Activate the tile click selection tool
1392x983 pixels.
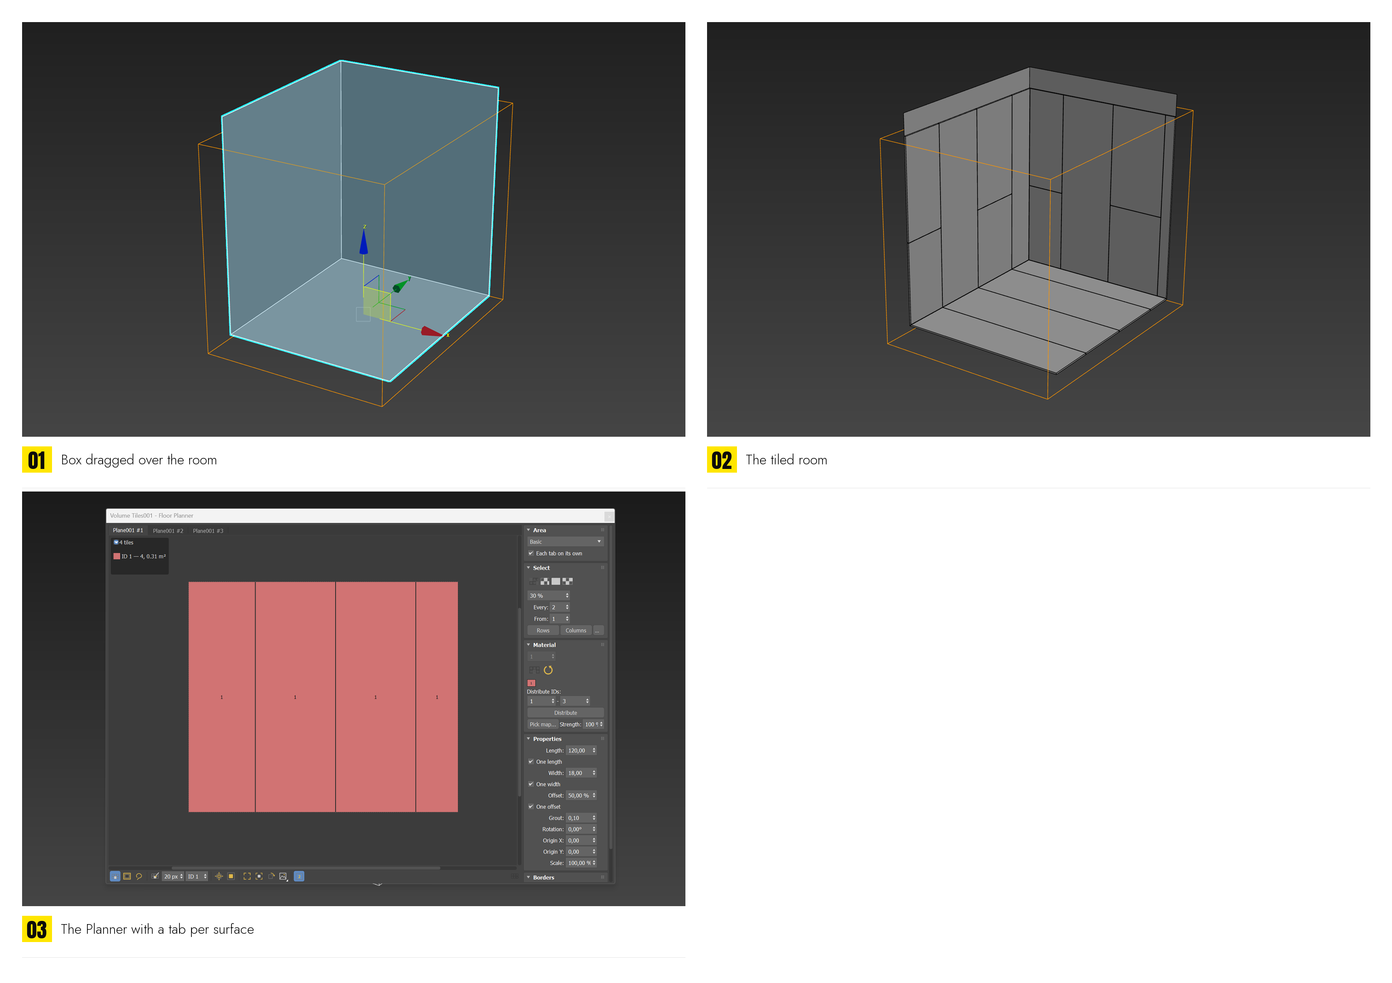(115, 876)
